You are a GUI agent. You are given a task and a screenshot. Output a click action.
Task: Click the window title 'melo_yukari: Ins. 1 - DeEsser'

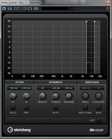click(x=21, y=2)
